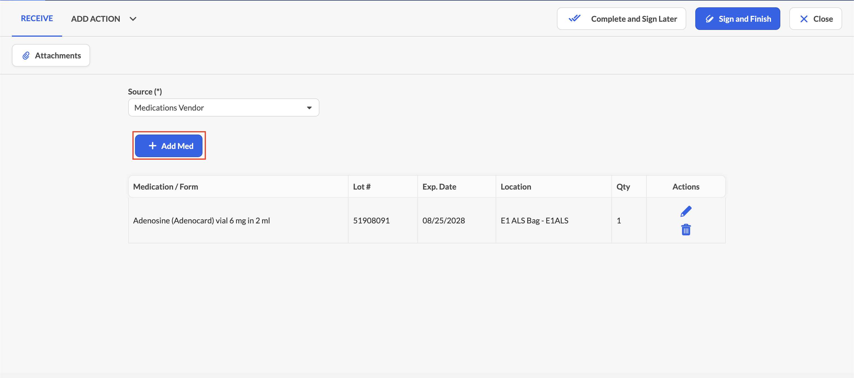
Task: Click the Actions column header
Action: click(686, 187)
